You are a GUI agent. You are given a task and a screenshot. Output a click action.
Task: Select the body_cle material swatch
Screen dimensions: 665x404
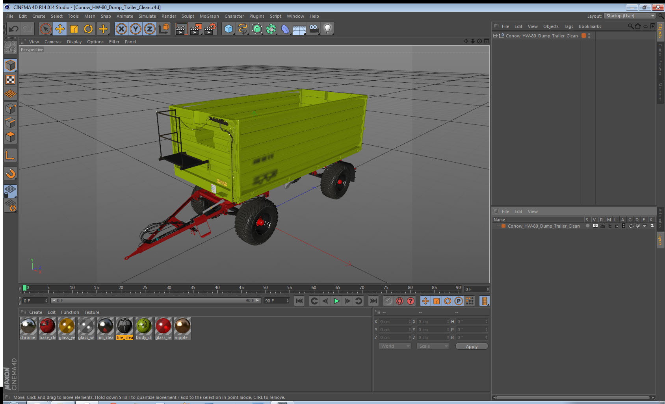coord(144,329)
